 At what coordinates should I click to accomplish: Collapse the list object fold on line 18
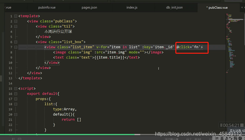pos(16,104)
